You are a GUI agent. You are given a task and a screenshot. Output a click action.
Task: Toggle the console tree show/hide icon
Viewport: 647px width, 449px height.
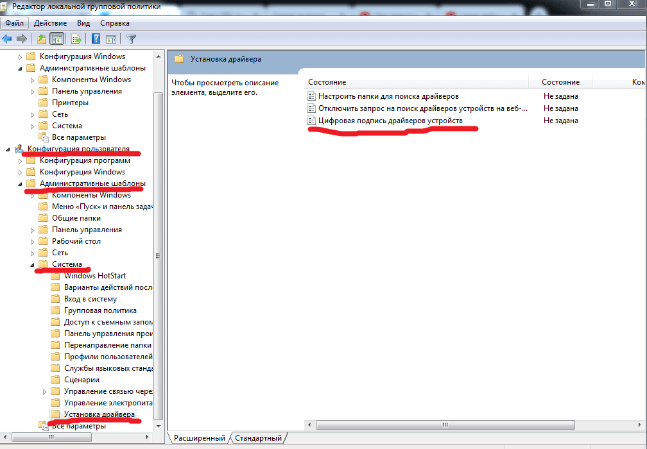(56, 38)
